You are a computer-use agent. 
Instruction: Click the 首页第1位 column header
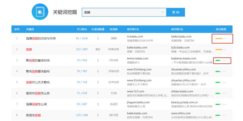coord(133,29)
